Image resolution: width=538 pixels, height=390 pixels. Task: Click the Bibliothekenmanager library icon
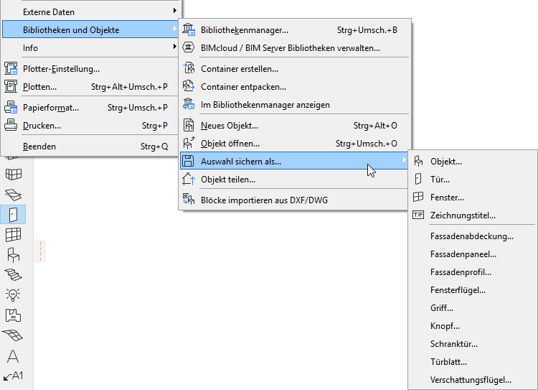pos(189,30)
